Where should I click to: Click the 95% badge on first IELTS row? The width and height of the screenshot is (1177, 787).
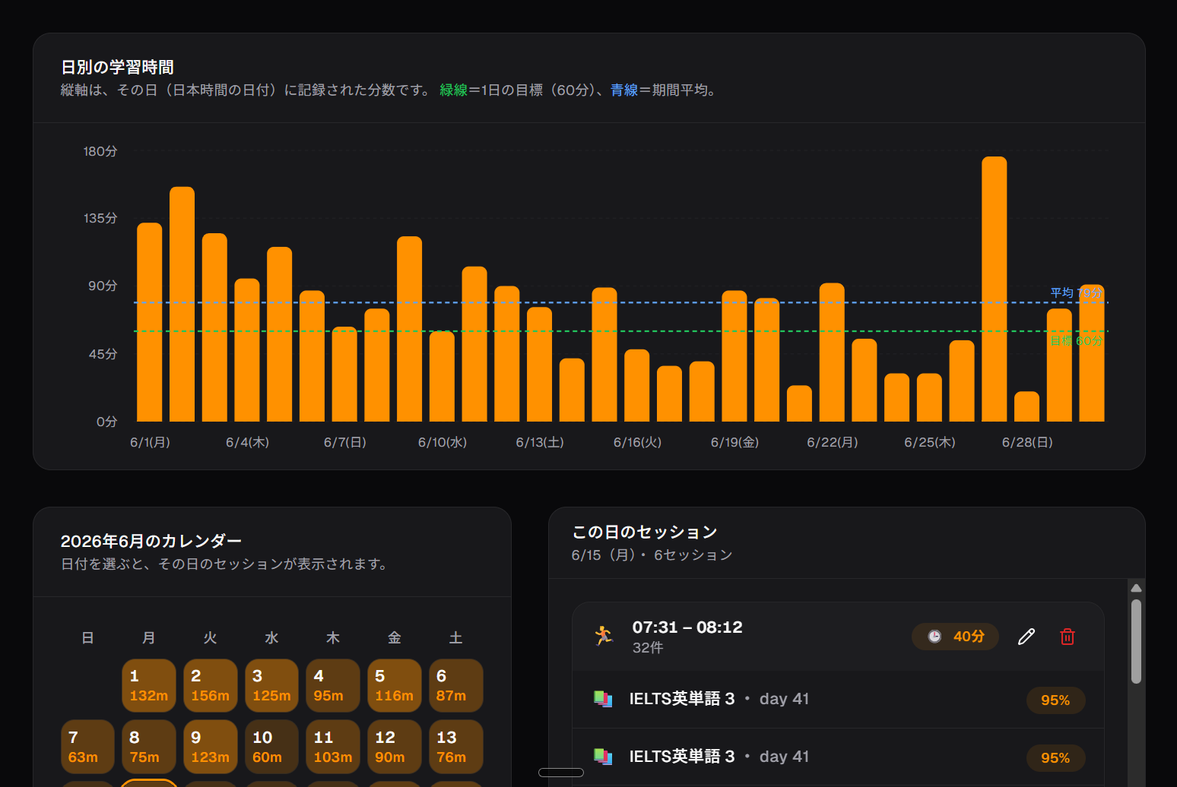click(x=1055, y=700)
